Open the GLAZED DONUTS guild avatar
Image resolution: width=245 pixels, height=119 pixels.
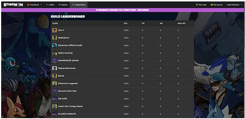pyautogui.click(x=54, y=114)
